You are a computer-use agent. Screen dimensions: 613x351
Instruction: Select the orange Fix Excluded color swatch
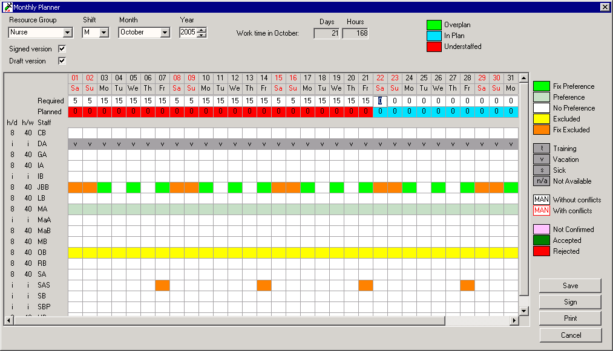pyautogui.click(x=541, y=130)
